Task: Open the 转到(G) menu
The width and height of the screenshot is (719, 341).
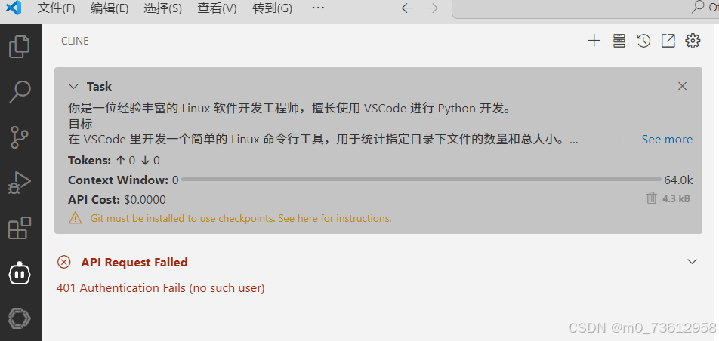Action: point(272,8)
